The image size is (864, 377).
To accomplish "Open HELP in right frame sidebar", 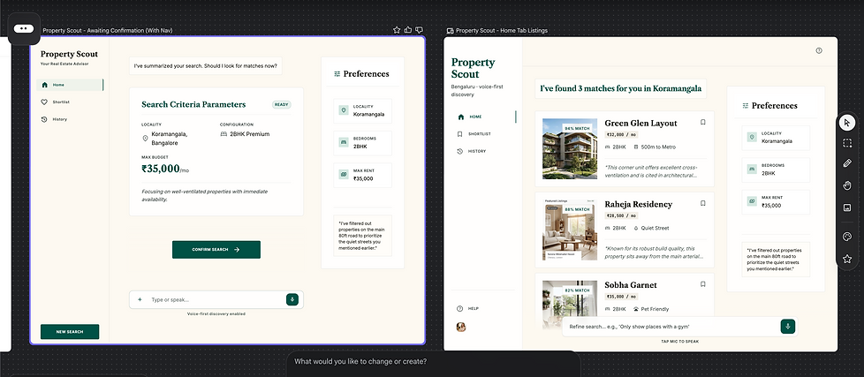I will pyautogui.click(x=468, y=309).
